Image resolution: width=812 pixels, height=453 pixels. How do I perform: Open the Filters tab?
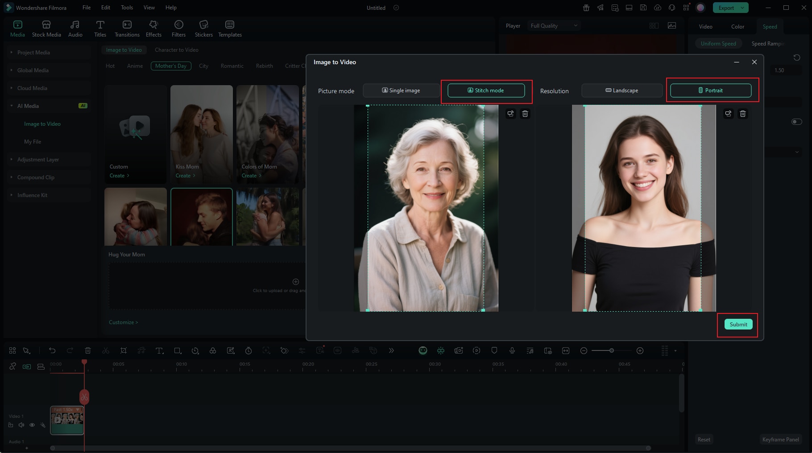[x=178, y=29]
